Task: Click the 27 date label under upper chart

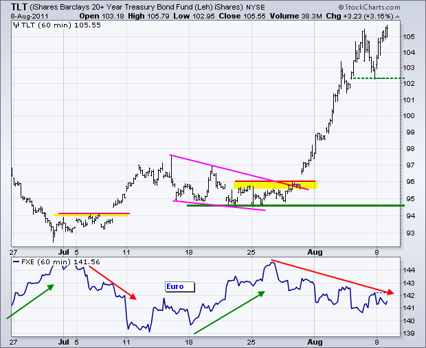Action: coord(13,252)
